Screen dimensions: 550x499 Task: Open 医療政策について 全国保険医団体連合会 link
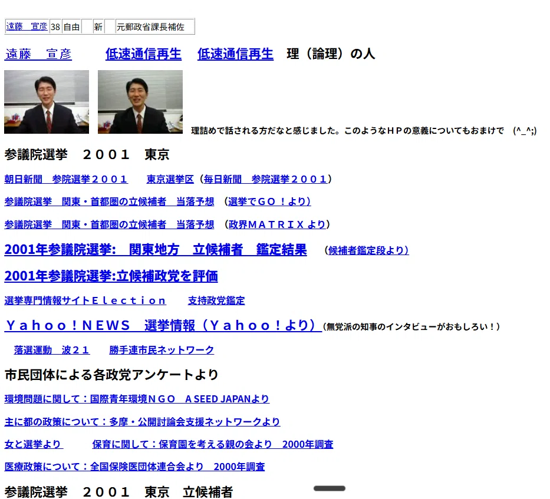tap(134, 467)
